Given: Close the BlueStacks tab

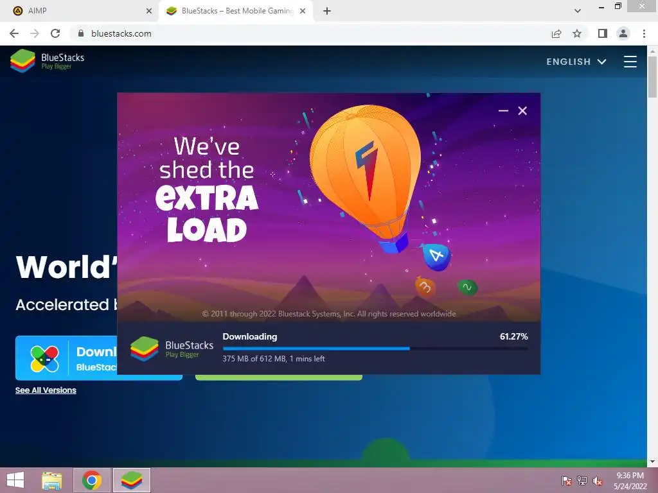Looking at the screenshot, I should pos(303,11).
